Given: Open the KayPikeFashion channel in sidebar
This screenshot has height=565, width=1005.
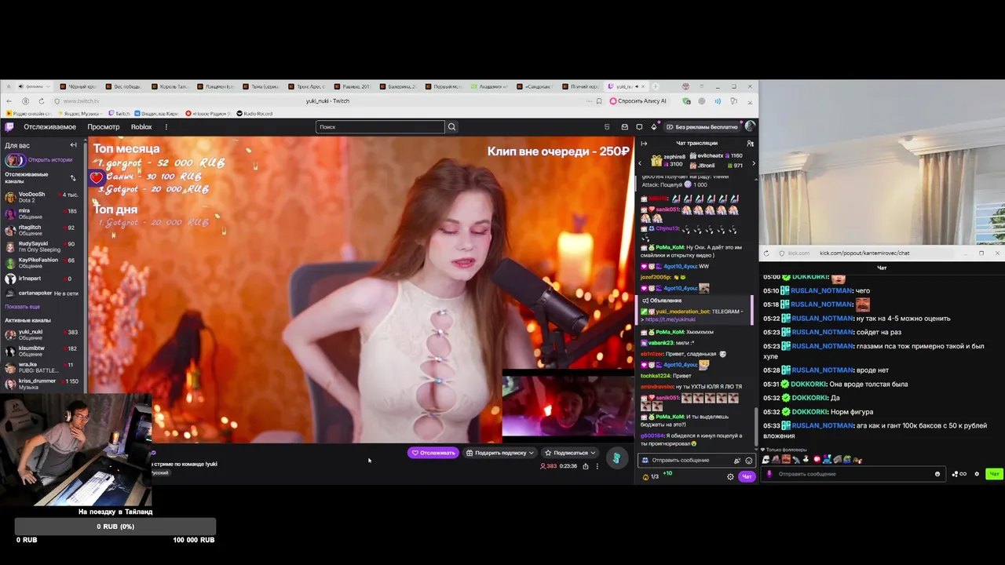Looking at the screenshot, I should (43, 263).
